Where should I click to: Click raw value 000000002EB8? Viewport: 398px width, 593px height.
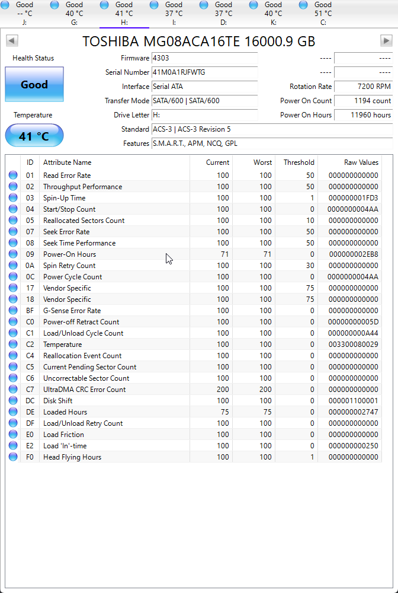point(354,254)
